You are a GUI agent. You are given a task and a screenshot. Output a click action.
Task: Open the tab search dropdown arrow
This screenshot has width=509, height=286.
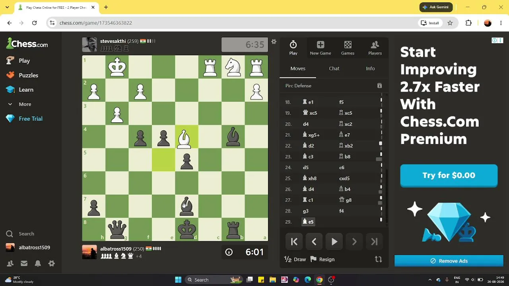(x=7, y=7)
